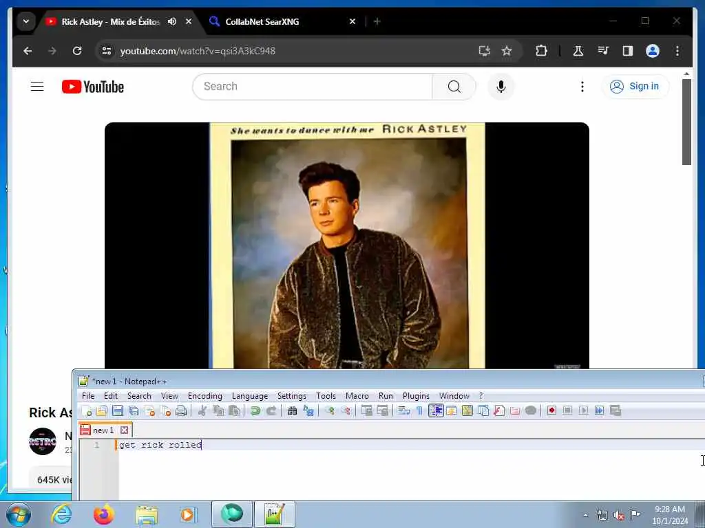Create a new file in Notepad++ toolbar
Screen dimensions: 705x528
click(x=86, y=410)
